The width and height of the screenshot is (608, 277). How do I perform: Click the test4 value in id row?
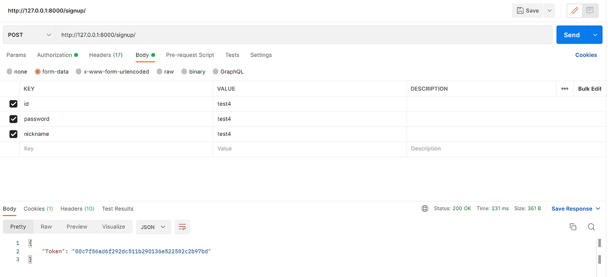tap(224, 104)
